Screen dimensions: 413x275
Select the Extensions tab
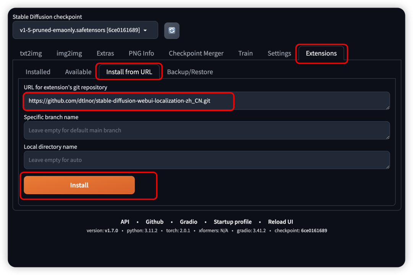pos(321,53)
